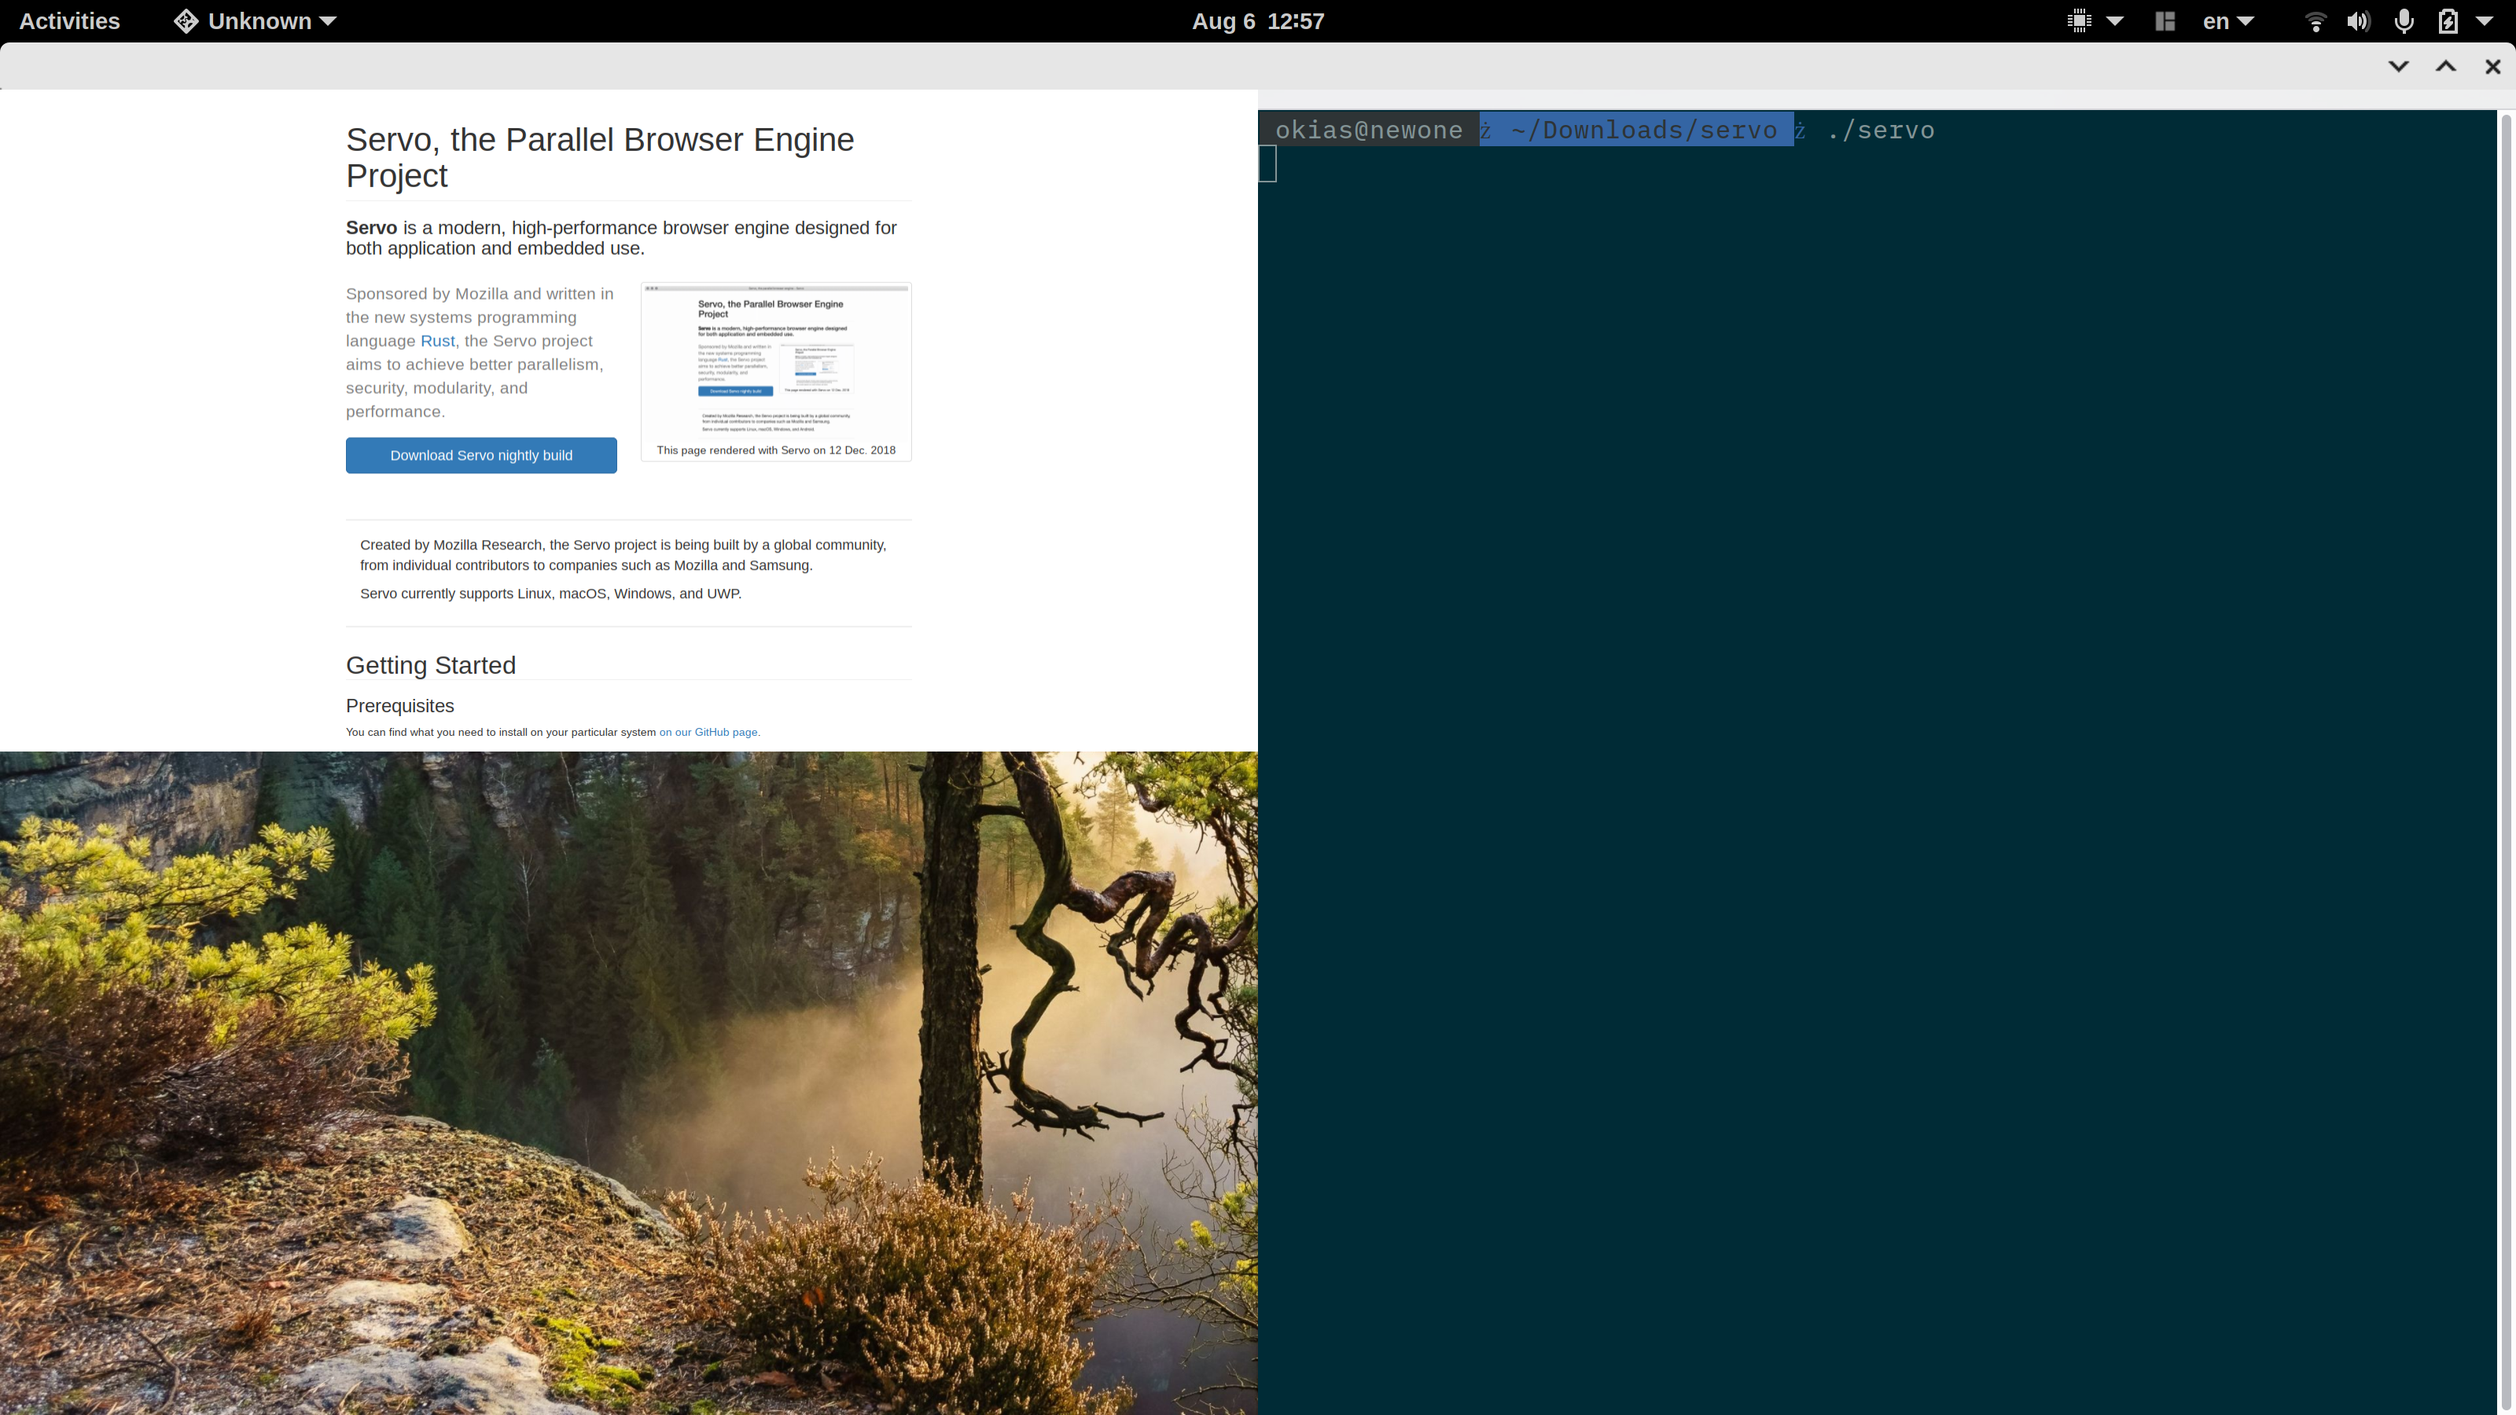Click the page title 'Servo, the Parallel Browser Engine Project'
Image resolution: width=2516 pixels, height=1415 pixels.
600,157
